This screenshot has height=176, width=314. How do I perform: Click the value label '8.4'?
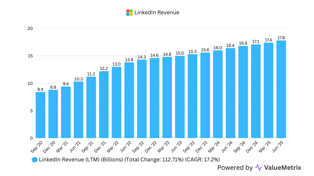(x=41, y=89)
